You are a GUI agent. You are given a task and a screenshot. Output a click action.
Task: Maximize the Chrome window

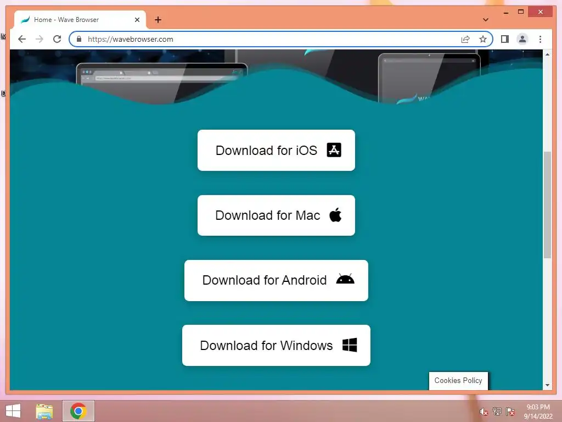pyautogui.click(x=521, y=12)
